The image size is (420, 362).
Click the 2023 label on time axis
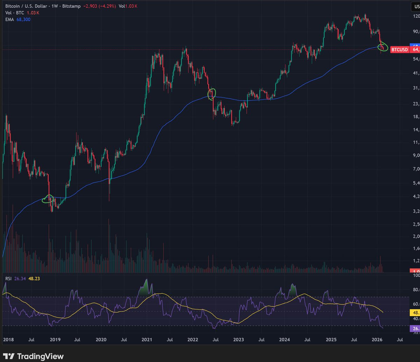point(239,340)
